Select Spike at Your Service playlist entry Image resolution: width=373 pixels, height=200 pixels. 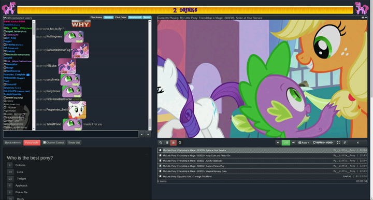[262, 150]
